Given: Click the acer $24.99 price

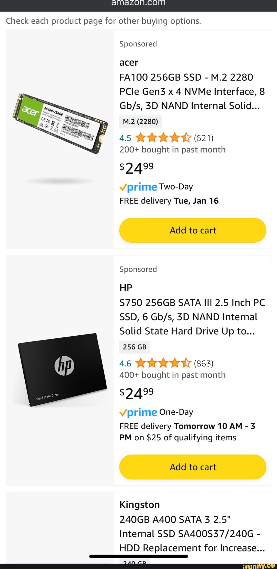Looking at the screenshot, I should click(136, 168).
